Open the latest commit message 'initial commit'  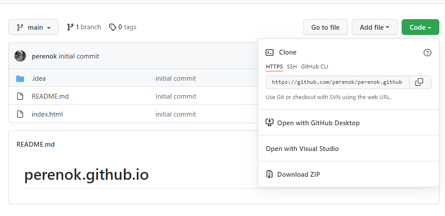[x=79, y=56]
